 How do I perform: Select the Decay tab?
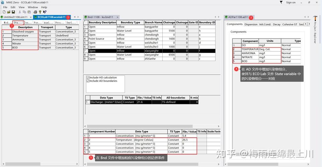tap(276, 24)
